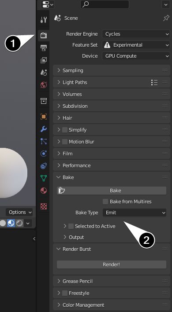Open the Collection properties tab icon
The width and height of the screenshot is (172, 312).
[x=44, y=101]
